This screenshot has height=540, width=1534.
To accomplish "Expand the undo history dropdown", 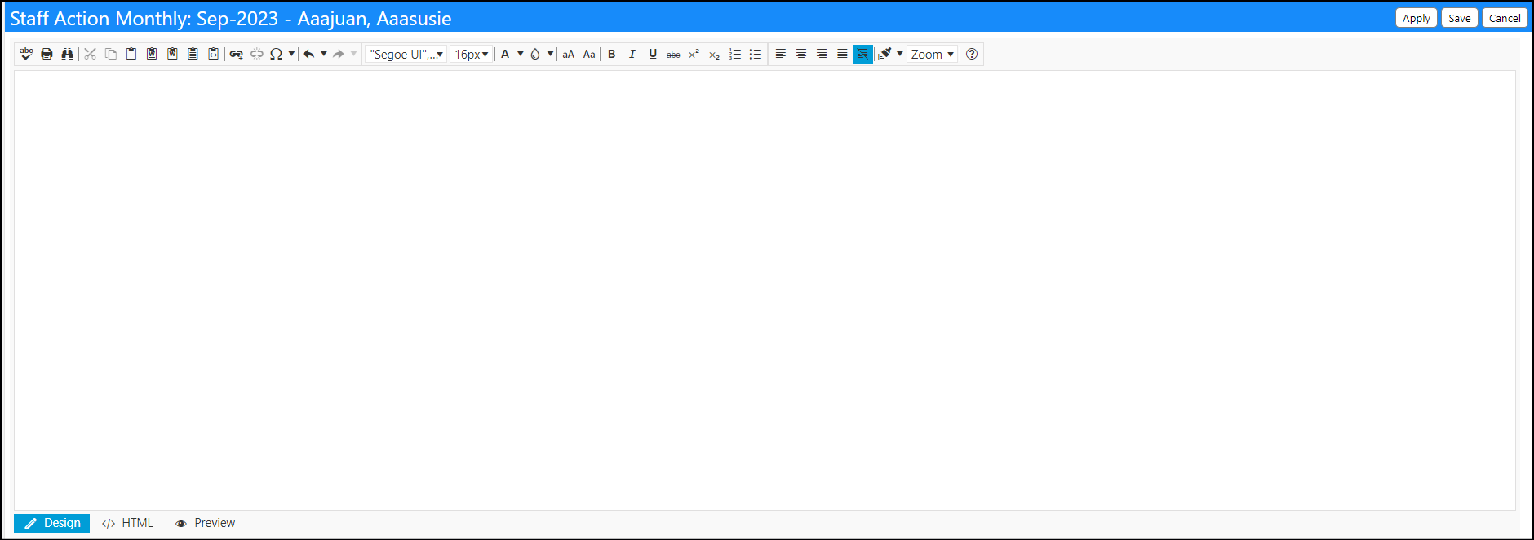I will 324,54.
